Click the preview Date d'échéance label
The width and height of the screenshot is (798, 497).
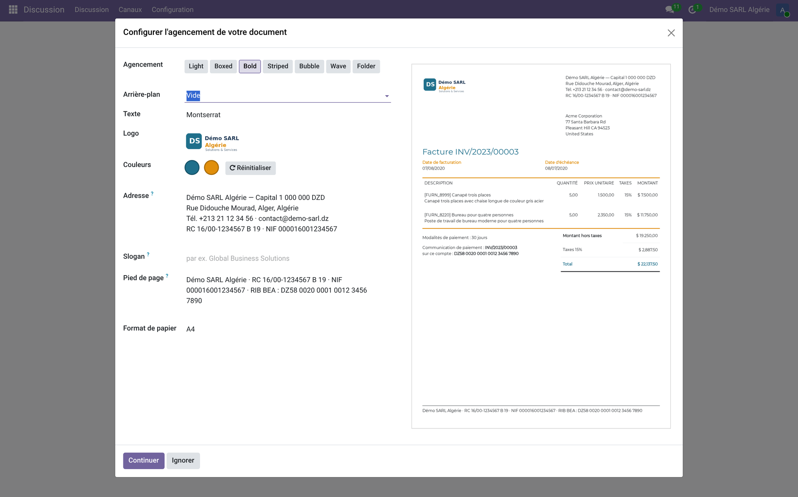pos(562,162)
